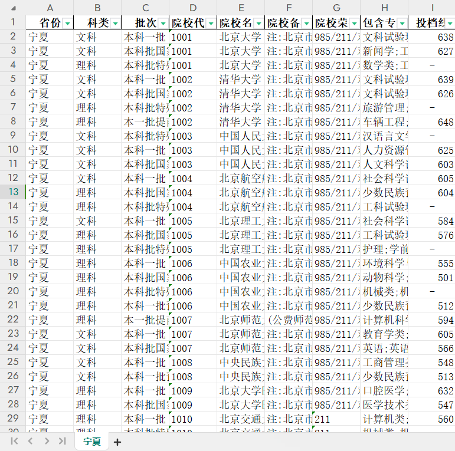Screen dimensions: 455x451
Task: Click cell 教育学类 in row 23
Action: pos(384,334)
